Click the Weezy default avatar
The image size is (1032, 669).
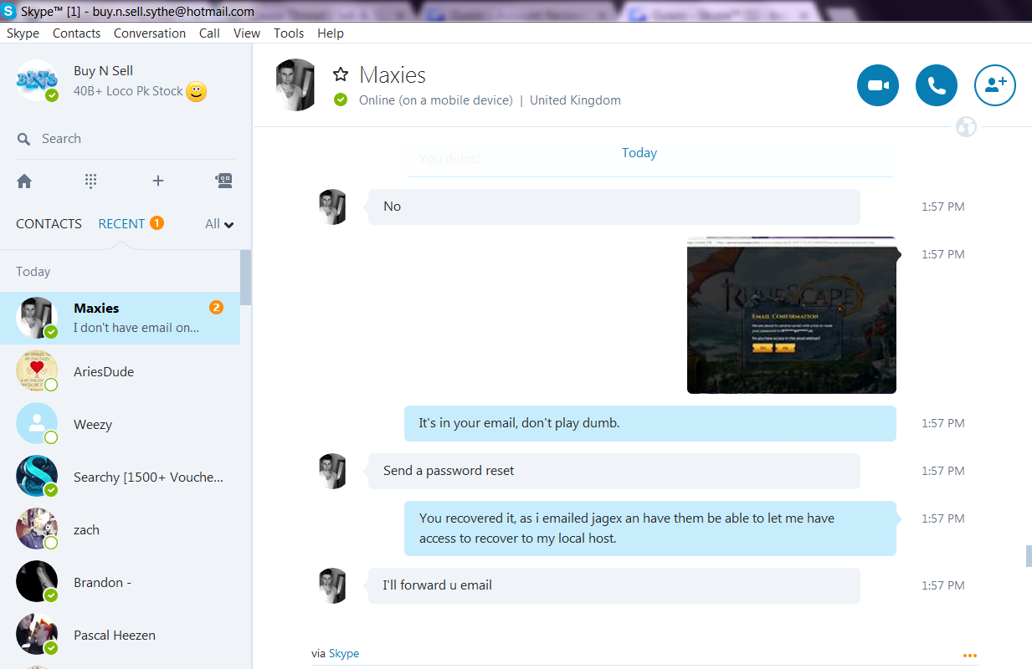(x=37, y=424)
